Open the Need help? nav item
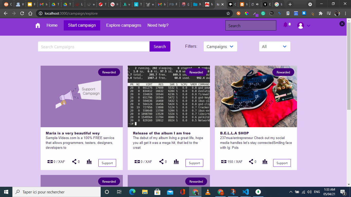351x197 pixels. [158, 25]
